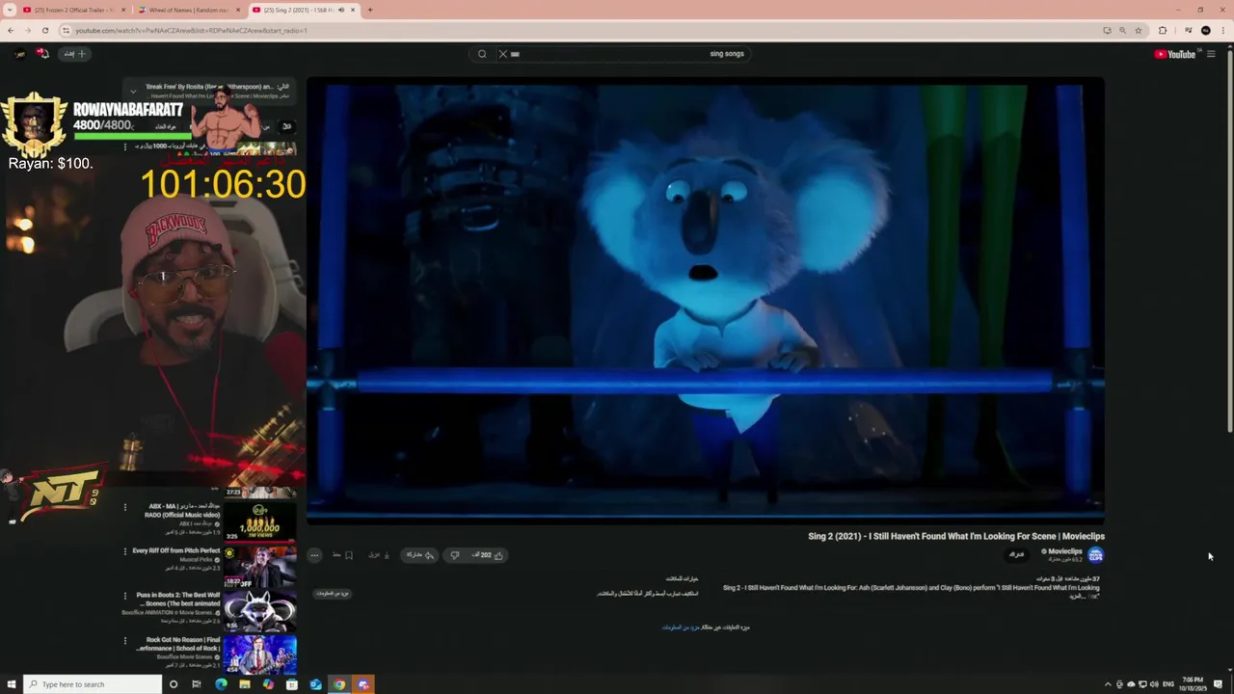Open the Chrome profile avatar
This screenshot has height=694, width=1234.
pos(1205,30)
